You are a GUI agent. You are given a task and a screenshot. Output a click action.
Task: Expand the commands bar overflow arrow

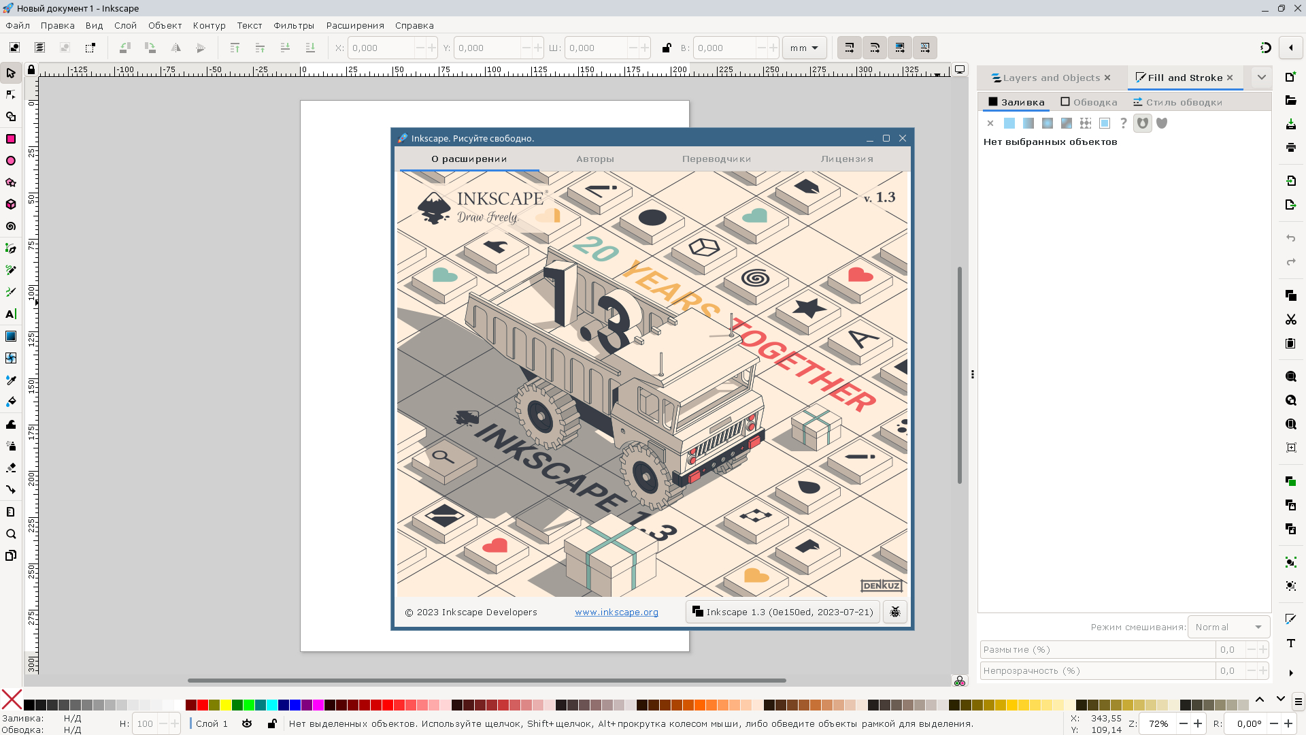[x=1290, y=673]
